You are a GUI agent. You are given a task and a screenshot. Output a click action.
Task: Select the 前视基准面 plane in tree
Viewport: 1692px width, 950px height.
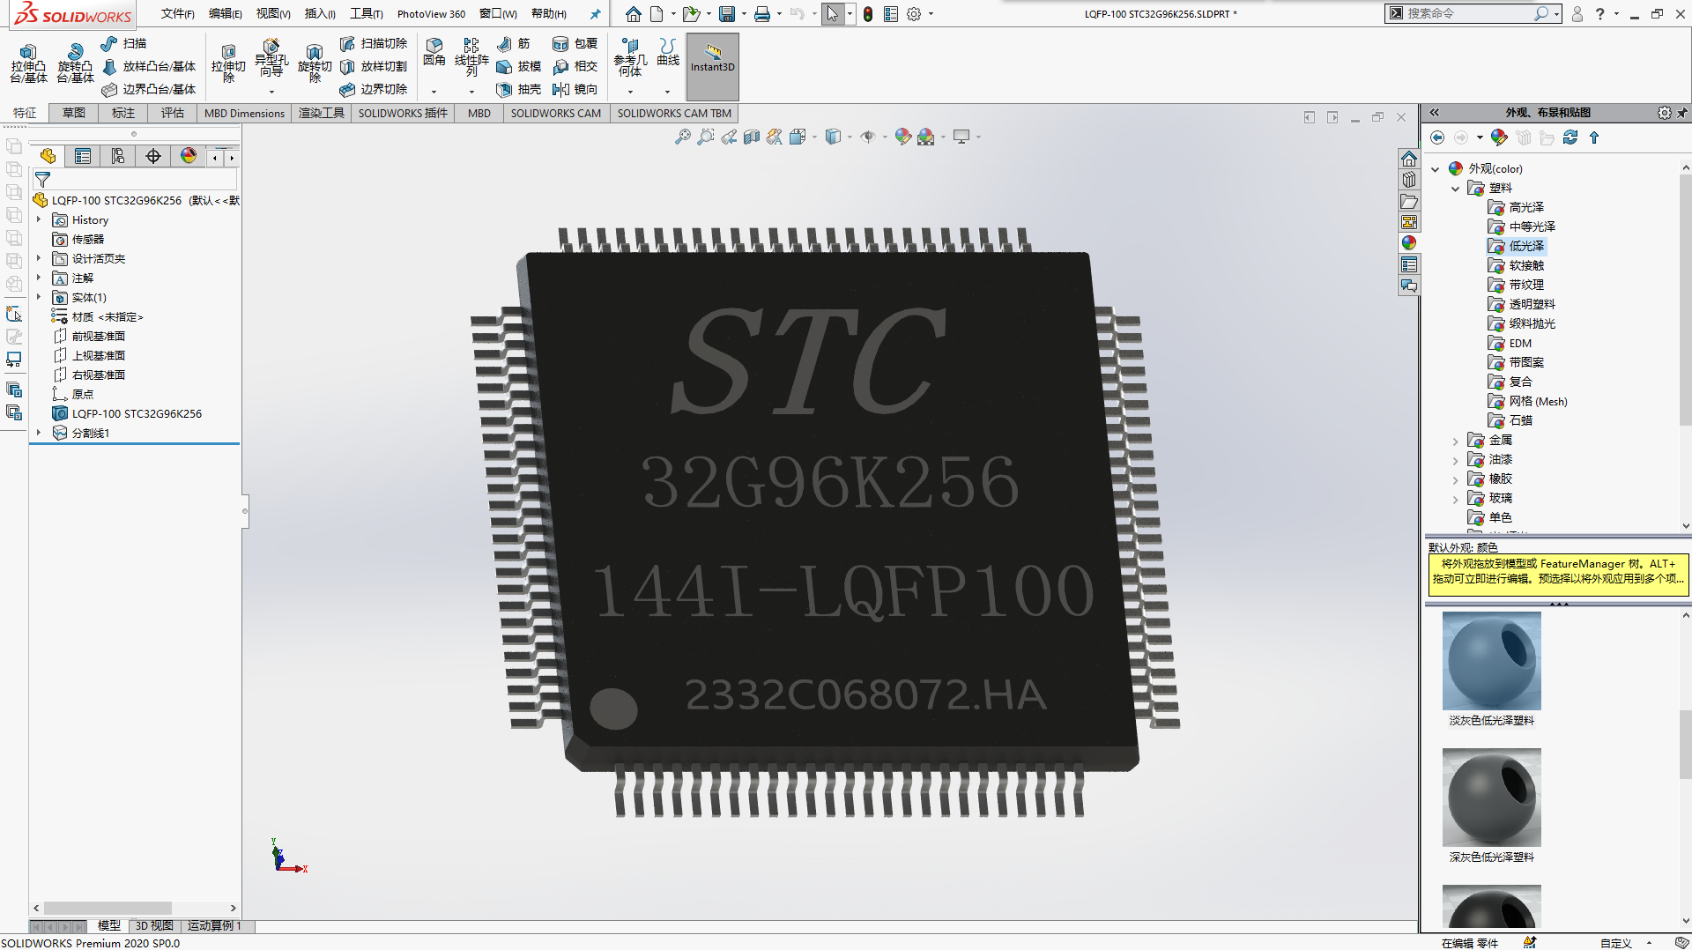coord(90,336)
